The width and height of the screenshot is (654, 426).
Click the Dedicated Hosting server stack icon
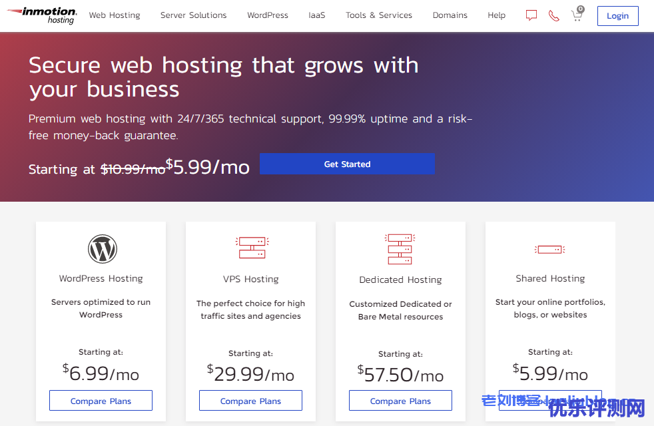400,249
